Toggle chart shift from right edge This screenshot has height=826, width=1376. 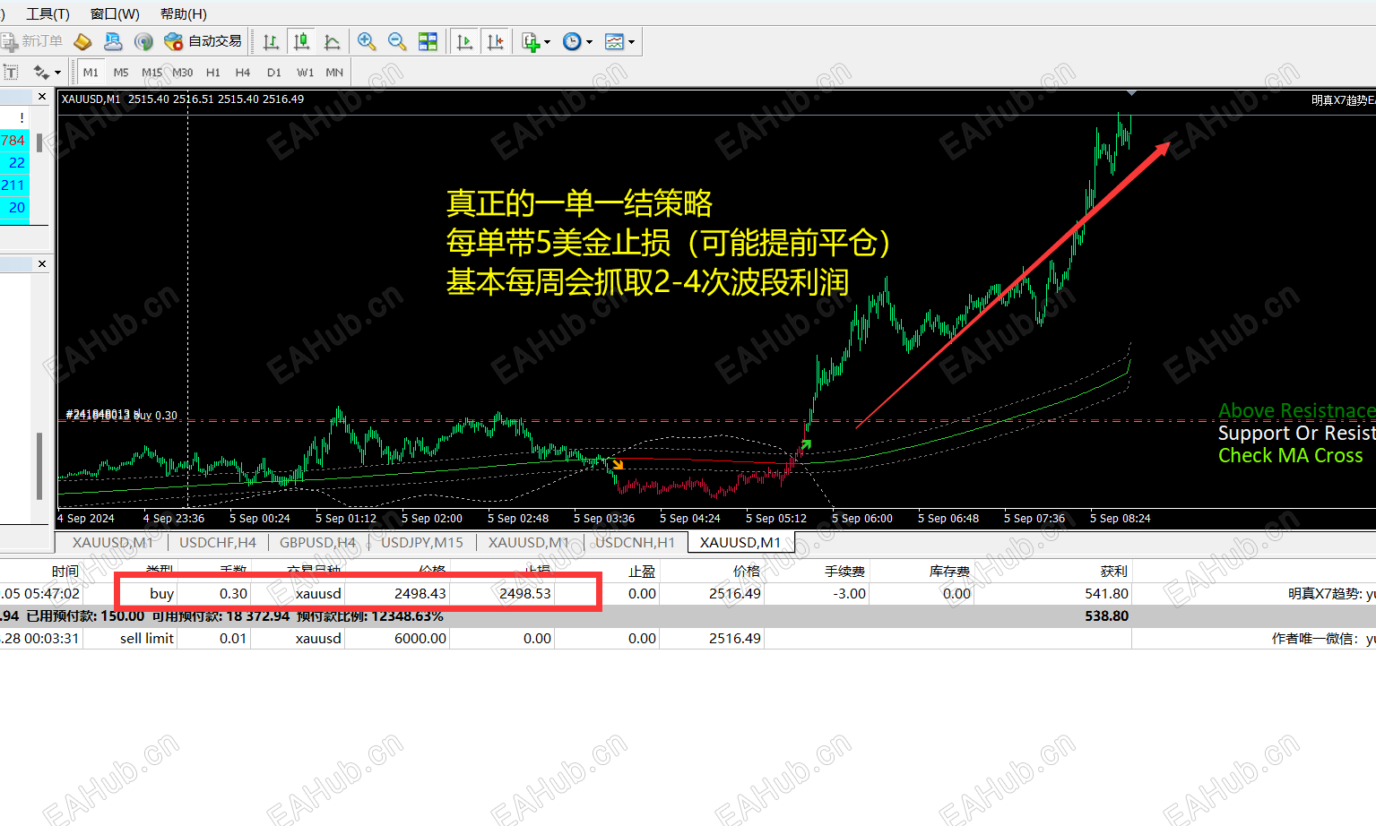point(495,41)
